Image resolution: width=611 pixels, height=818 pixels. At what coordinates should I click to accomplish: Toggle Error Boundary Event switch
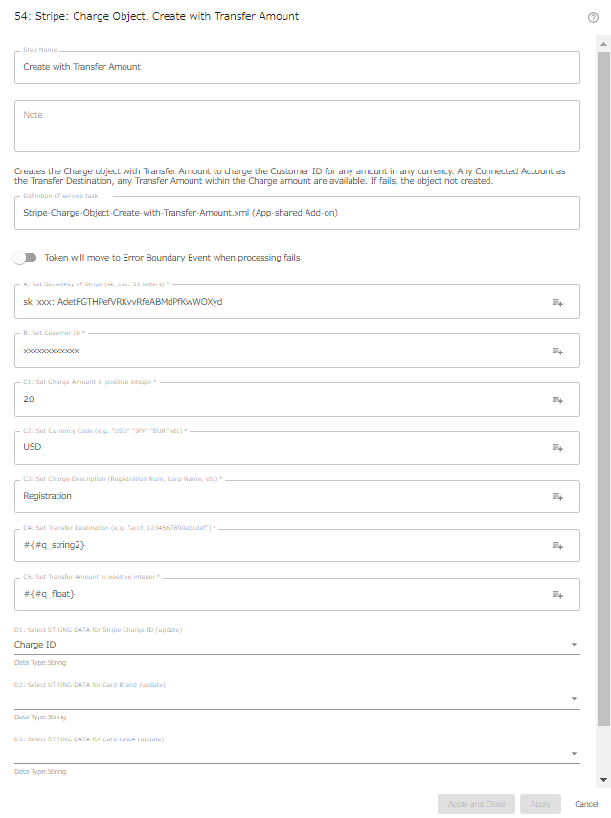pyautogui.click(x=25, y=258)
